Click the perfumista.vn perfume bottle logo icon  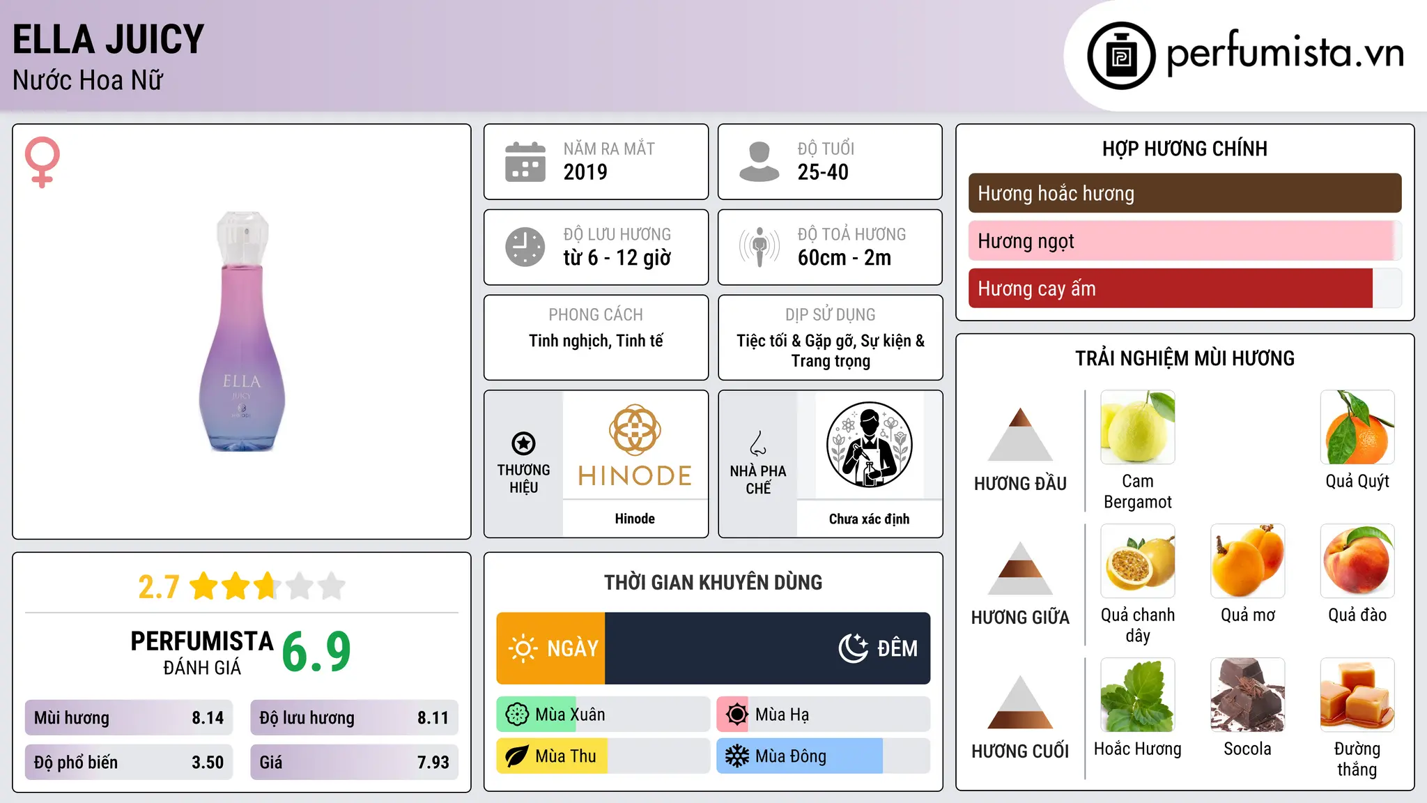point(1121,56)
